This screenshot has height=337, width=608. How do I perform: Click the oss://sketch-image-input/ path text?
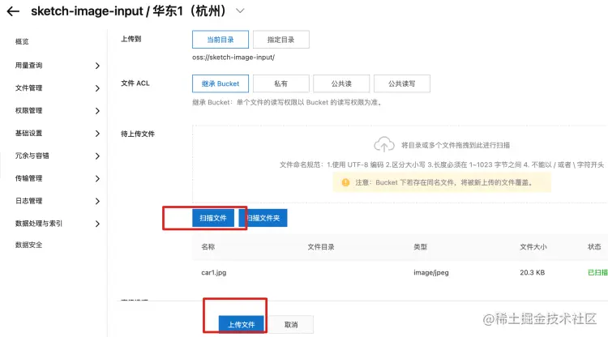[x=233, y=58]
